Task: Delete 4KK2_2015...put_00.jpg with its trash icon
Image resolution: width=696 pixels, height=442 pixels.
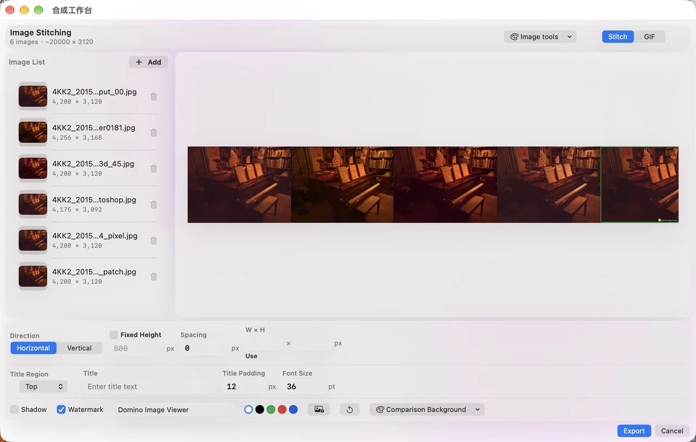Action: [x=154, y=96]
